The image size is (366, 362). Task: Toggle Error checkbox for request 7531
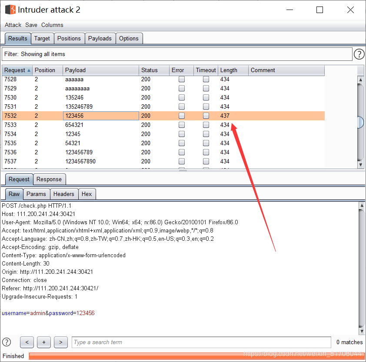(x=182, y=106)
